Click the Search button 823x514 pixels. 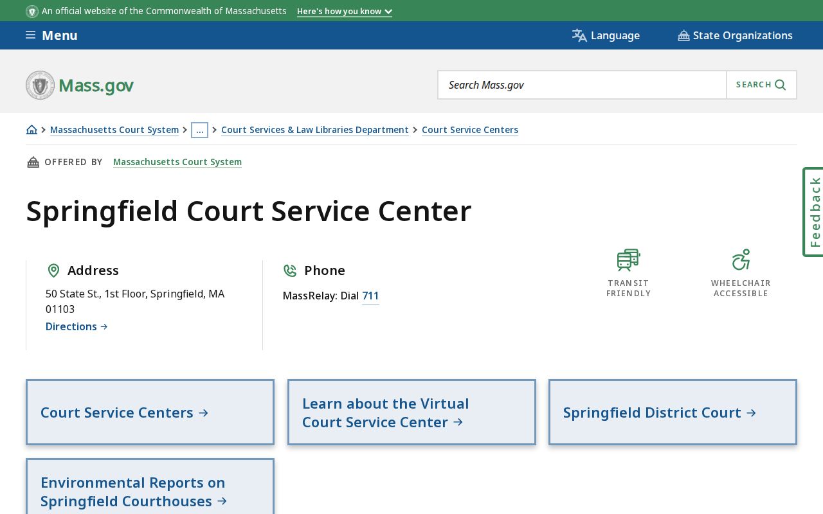pos(761,85)
